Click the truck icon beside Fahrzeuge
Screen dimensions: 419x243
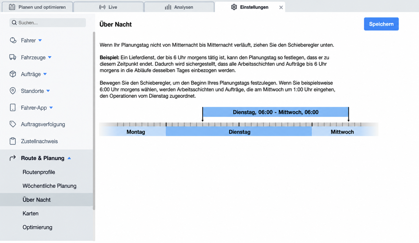tap(13, 57)
